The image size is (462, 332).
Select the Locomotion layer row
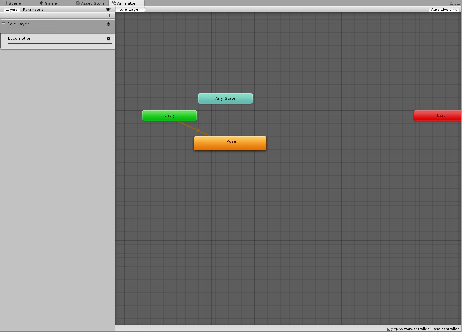pyautogui.click(x=57, y=41)
